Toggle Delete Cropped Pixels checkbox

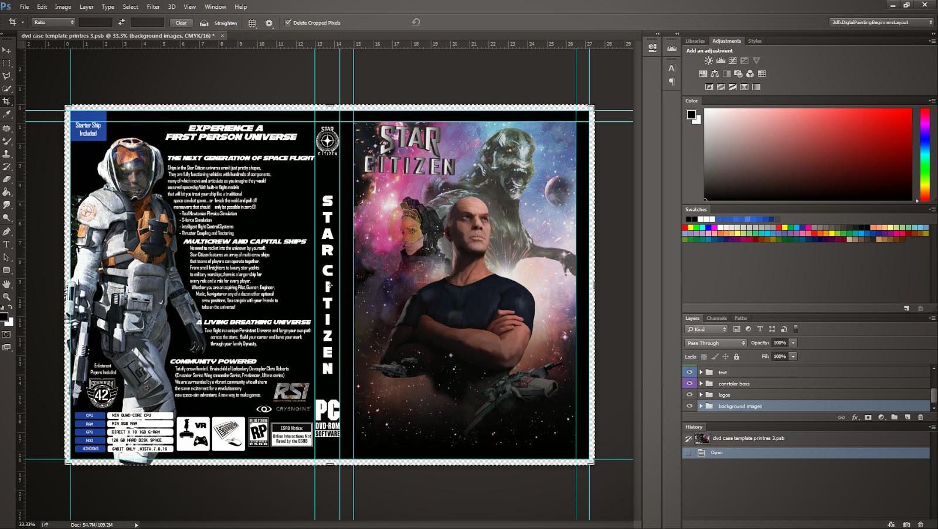tap(288, 23)
